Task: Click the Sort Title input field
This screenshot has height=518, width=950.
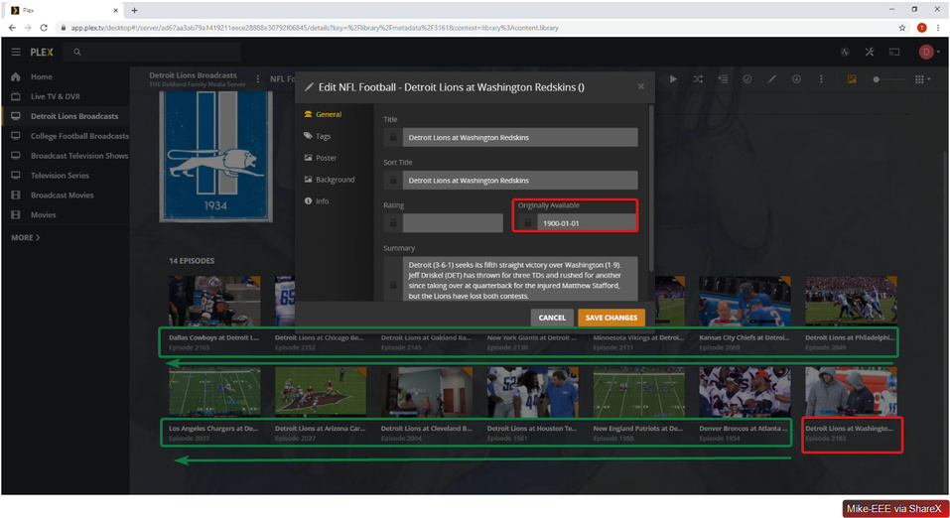Action: [520, 181]
